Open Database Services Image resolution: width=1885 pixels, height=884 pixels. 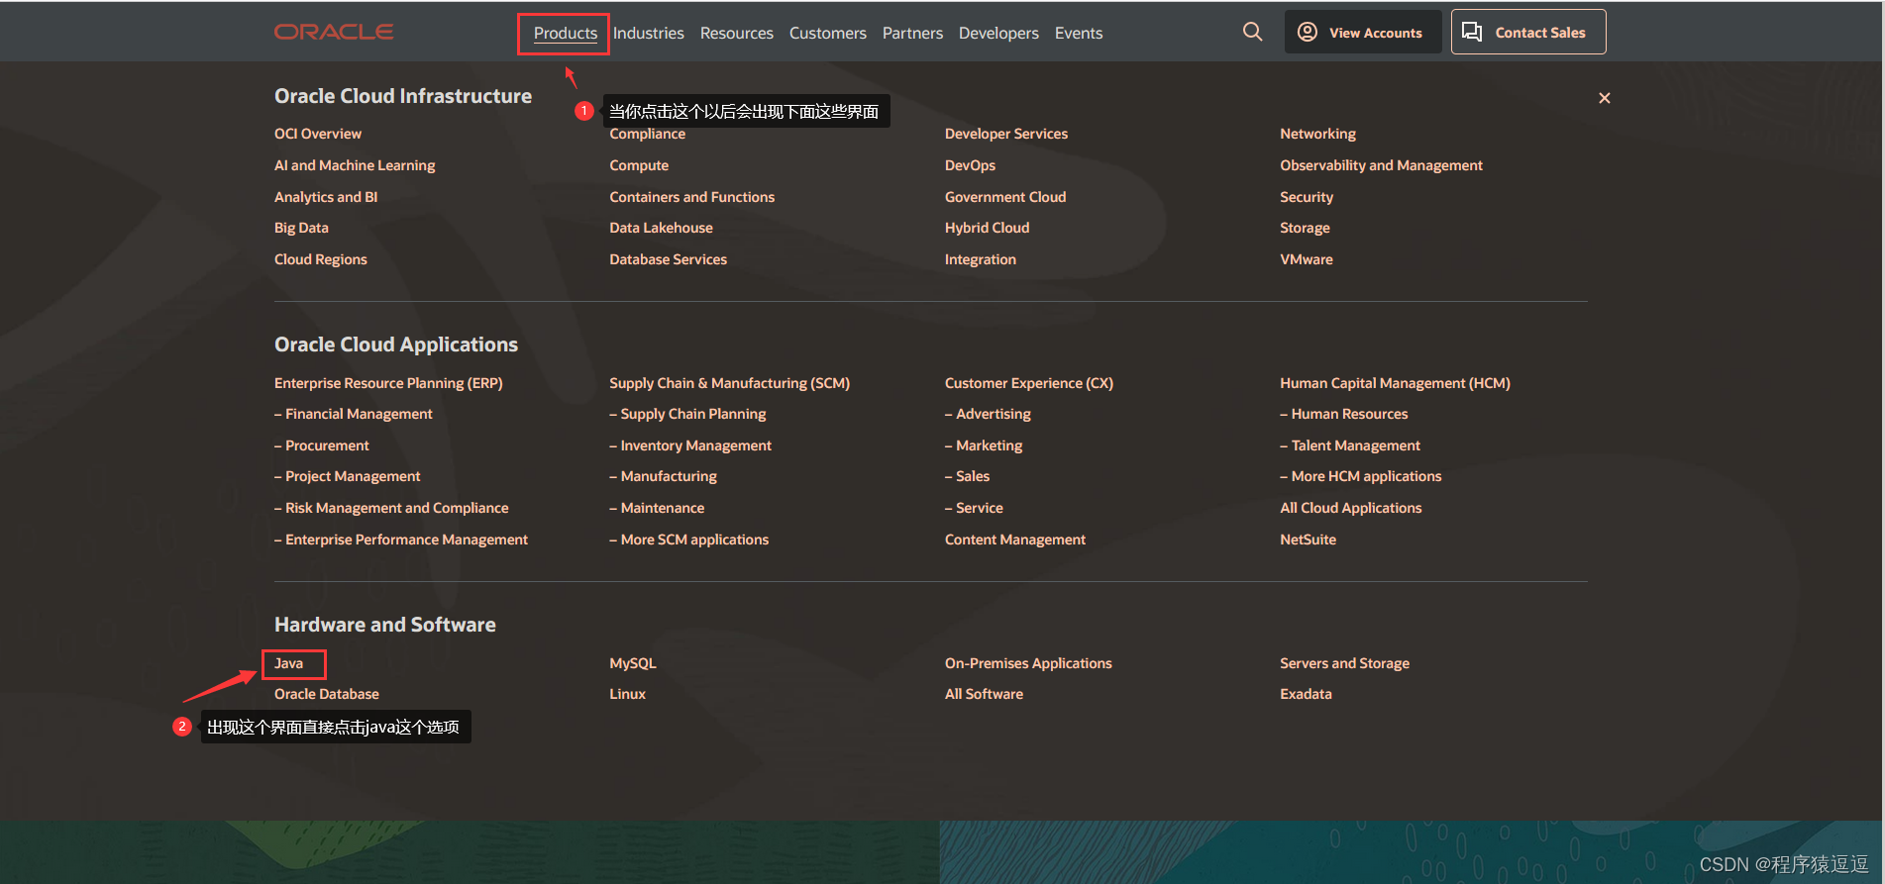pyautogui.click(x=669, y=259)
